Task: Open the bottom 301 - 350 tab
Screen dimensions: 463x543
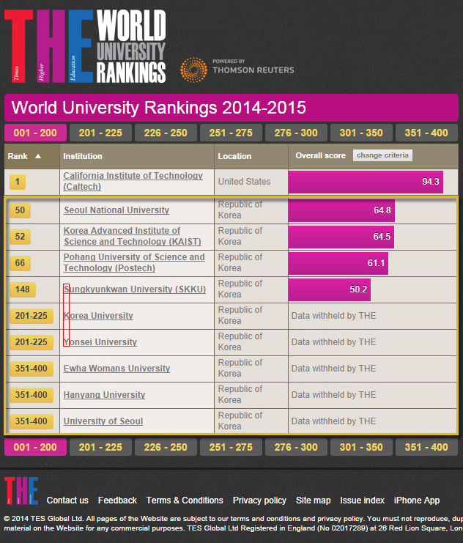Action: (361, 447)
